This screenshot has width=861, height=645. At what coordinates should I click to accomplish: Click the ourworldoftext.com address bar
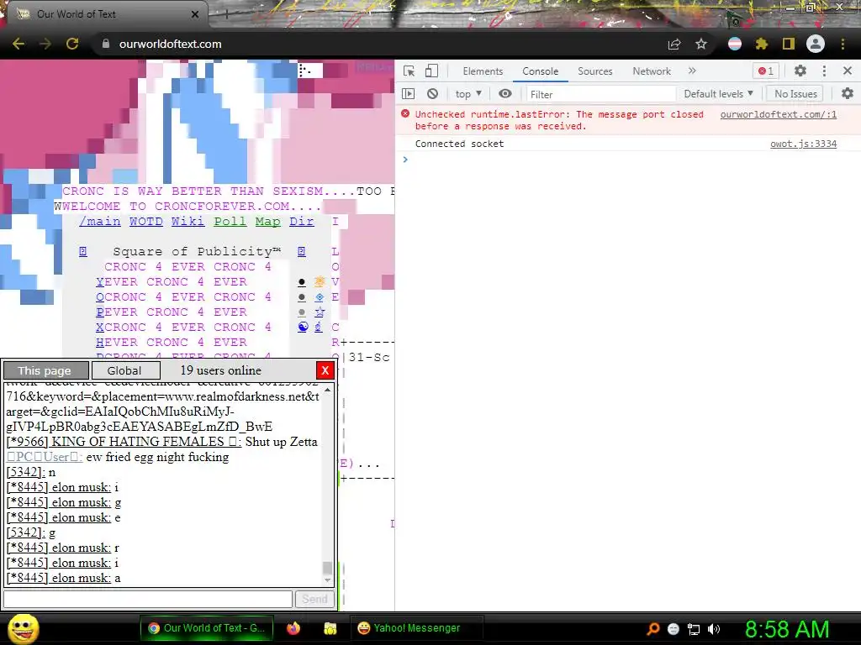pos(170,44)
